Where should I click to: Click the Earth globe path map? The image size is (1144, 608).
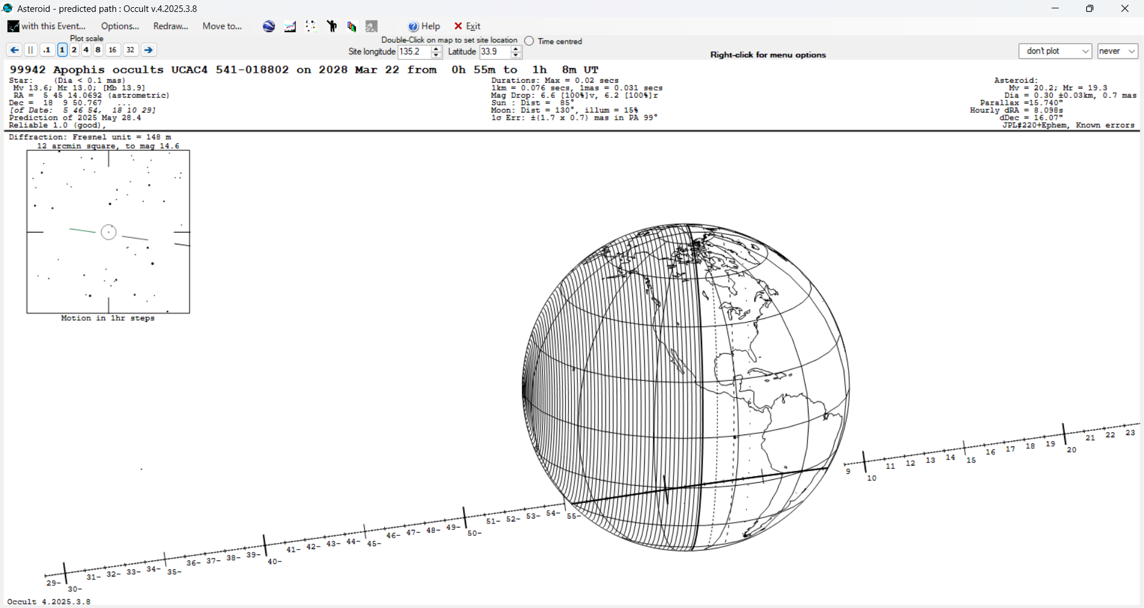point(686,387)
